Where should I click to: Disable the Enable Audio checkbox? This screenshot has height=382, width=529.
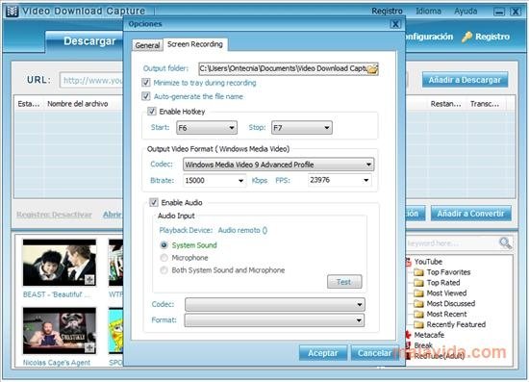point(154,202)
